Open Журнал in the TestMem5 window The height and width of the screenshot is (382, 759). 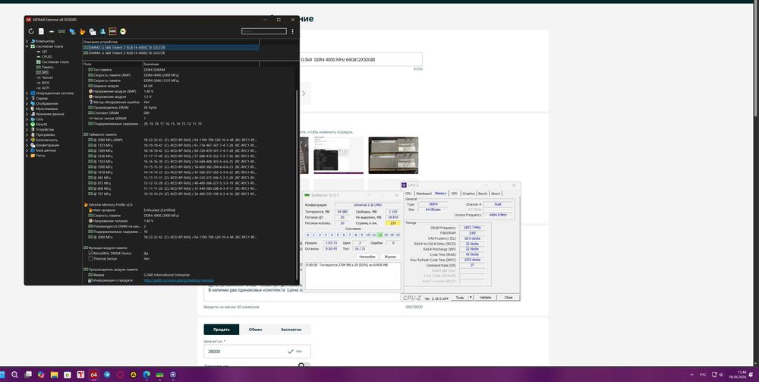coord(389,256)
